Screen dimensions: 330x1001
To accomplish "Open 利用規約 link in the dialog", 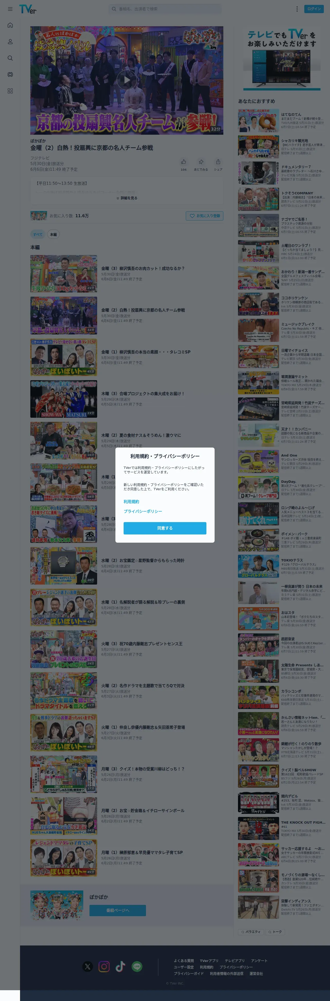I will tap(131, 502).
